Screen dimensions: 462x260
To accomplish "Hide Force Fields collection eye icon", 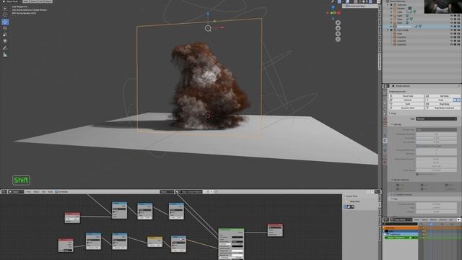I will pyautogui.click(x=451, y=30).
